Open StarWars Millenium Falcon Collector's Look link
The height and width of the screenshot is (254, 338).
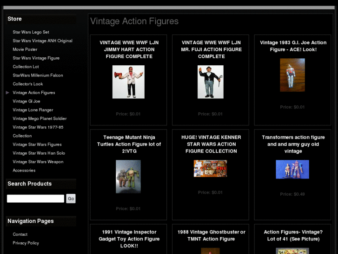point(38,80)
